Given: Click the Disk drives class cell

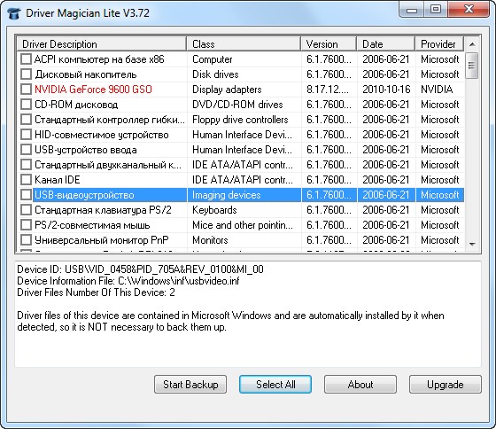Looking at the screenshot, I should pos(215,74).
